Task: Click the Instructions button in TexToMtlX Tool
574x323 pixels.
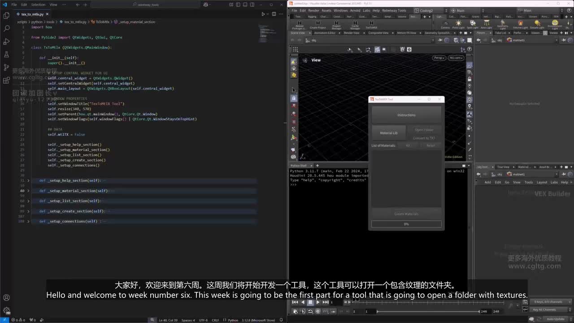Action: tap(406, 115)
